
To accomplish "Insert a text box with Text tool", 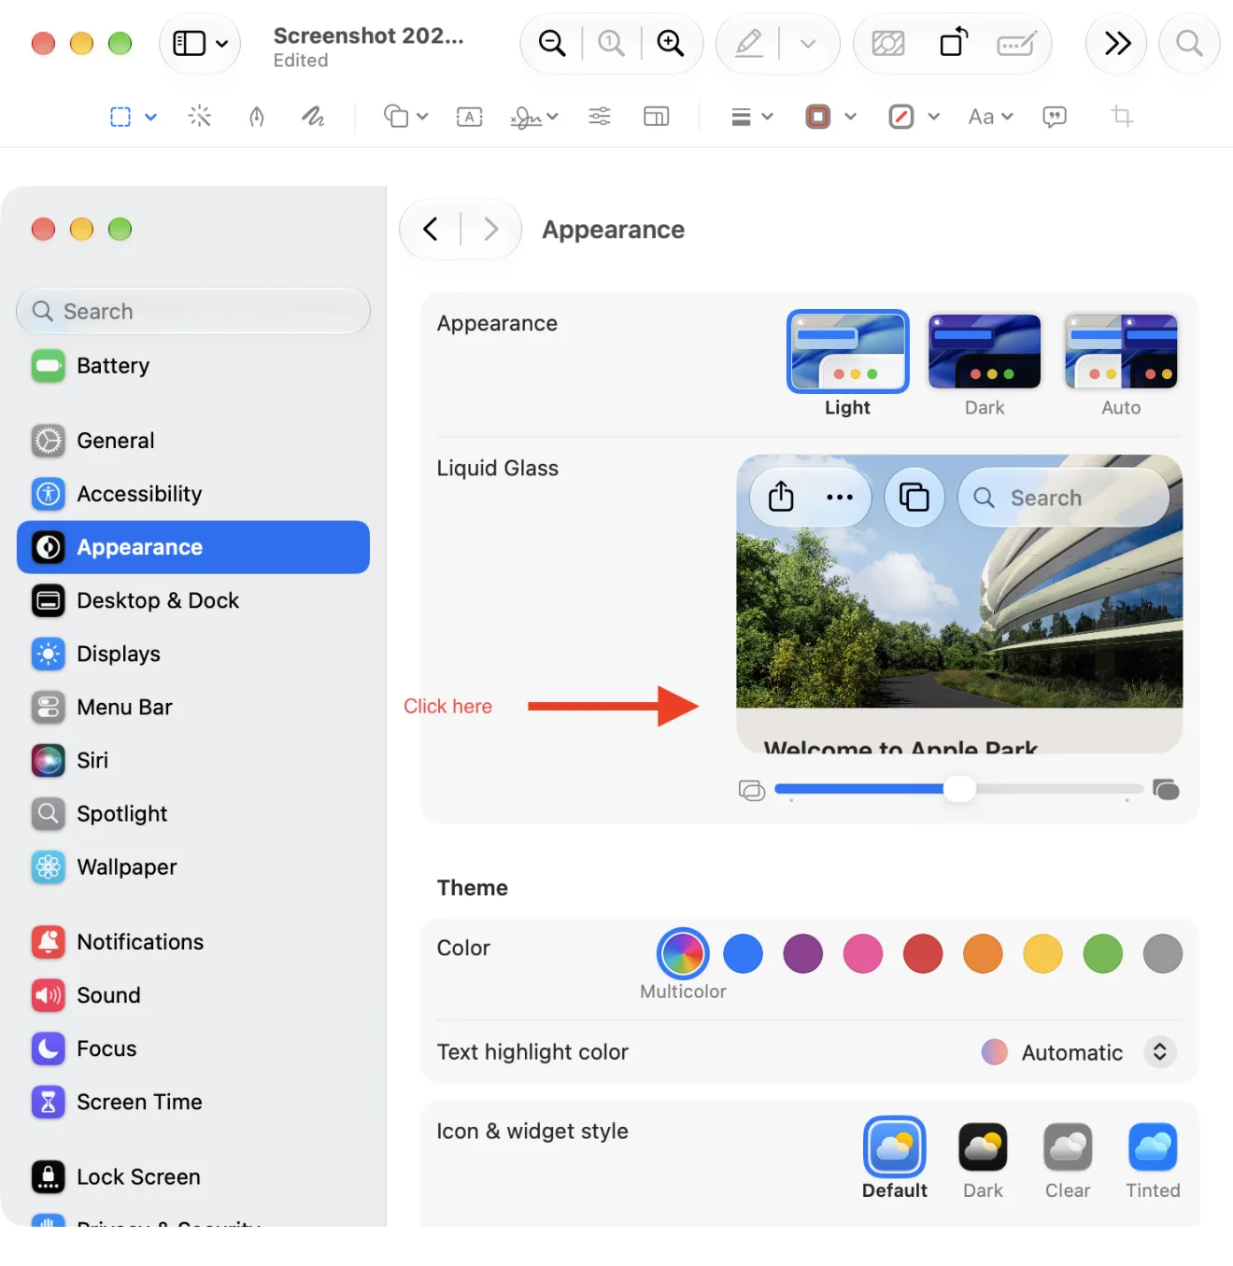I will point(469,117).
